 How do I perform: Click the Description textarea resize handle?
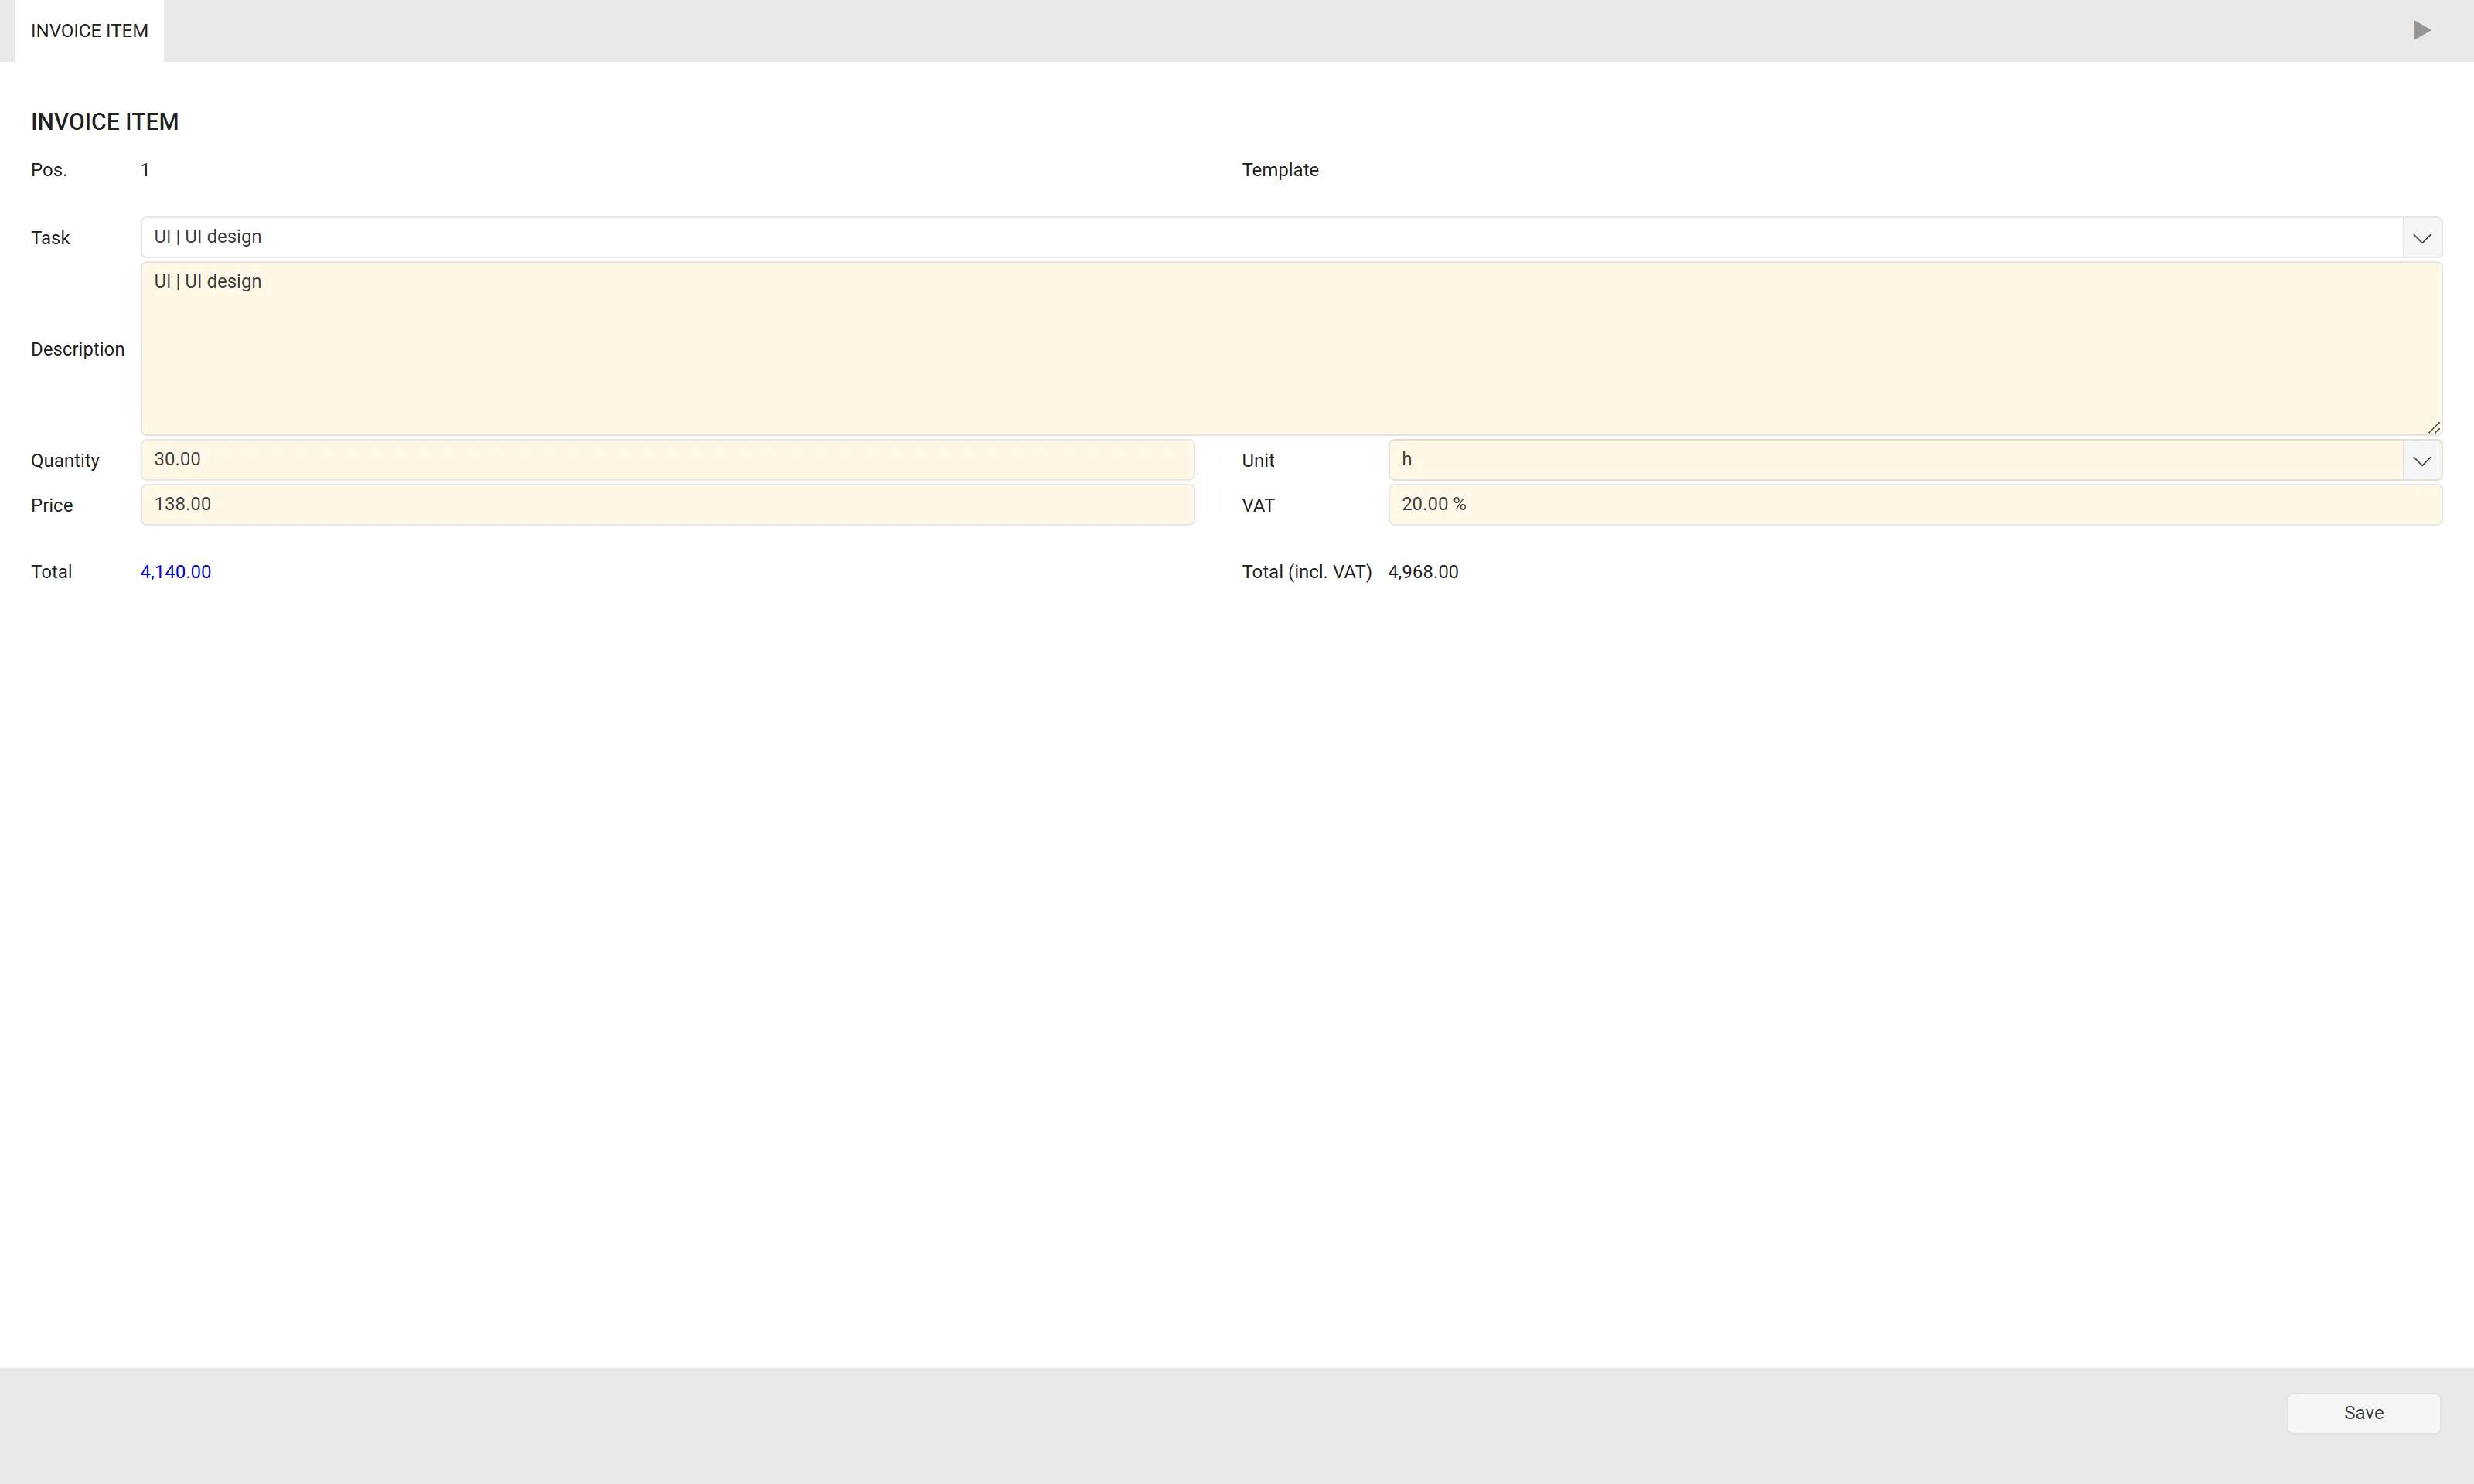tap(2434, 428)
